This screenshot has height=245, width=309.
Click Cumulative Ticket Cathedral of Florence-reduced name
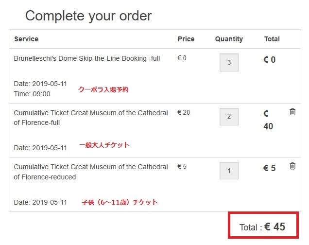coord(91,172)
